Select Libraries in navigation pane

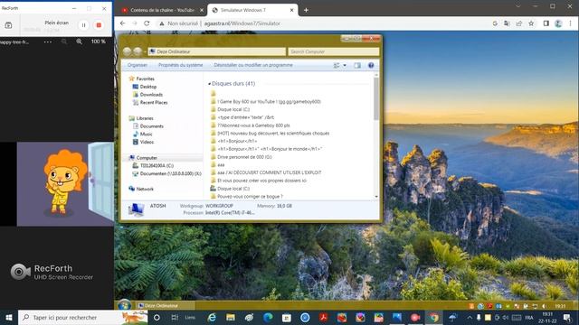(x=145, y=118)
